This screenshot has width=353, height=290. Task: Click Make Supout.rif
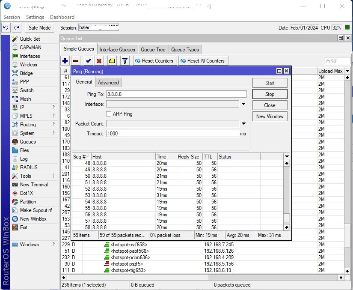coord(36,210)
